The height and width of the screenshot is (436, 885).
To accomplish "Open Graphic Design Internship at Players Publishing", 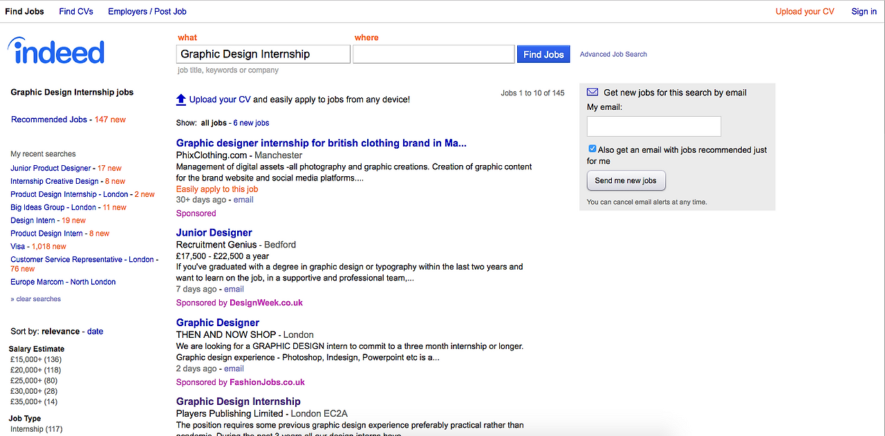I will tap(239, 401).
